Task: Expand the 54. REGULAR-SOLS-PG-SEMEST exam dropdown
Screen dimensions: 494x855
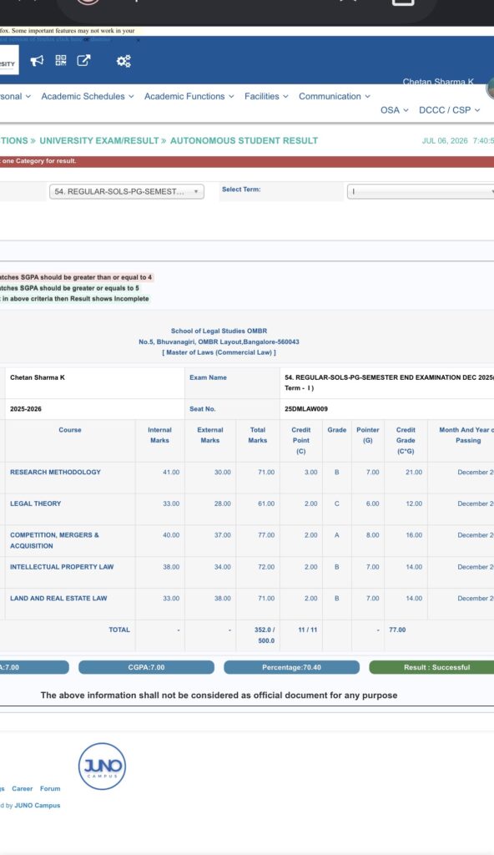Action: click(127, 191)
